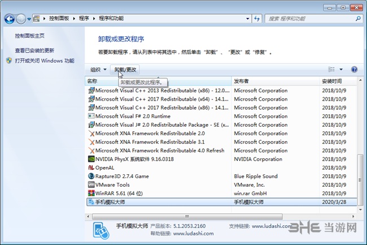The width and height of the screenshot is (367, 245).
Task: Click the search magnifier icon
Action: tap(358, 19)
